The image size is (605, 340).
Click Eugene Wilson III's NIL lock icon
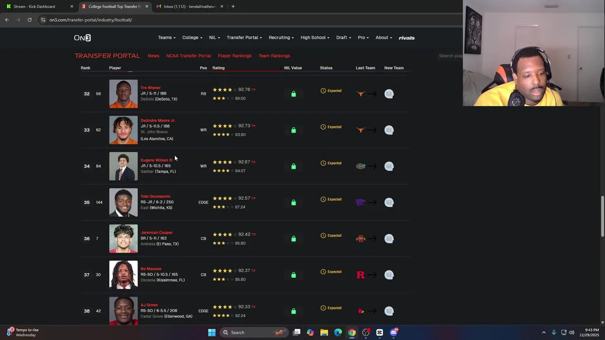coord(294,166)
